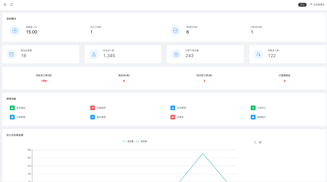Switch chart to line view
This screenshot has height=182, width=327.
coord(255,142)
